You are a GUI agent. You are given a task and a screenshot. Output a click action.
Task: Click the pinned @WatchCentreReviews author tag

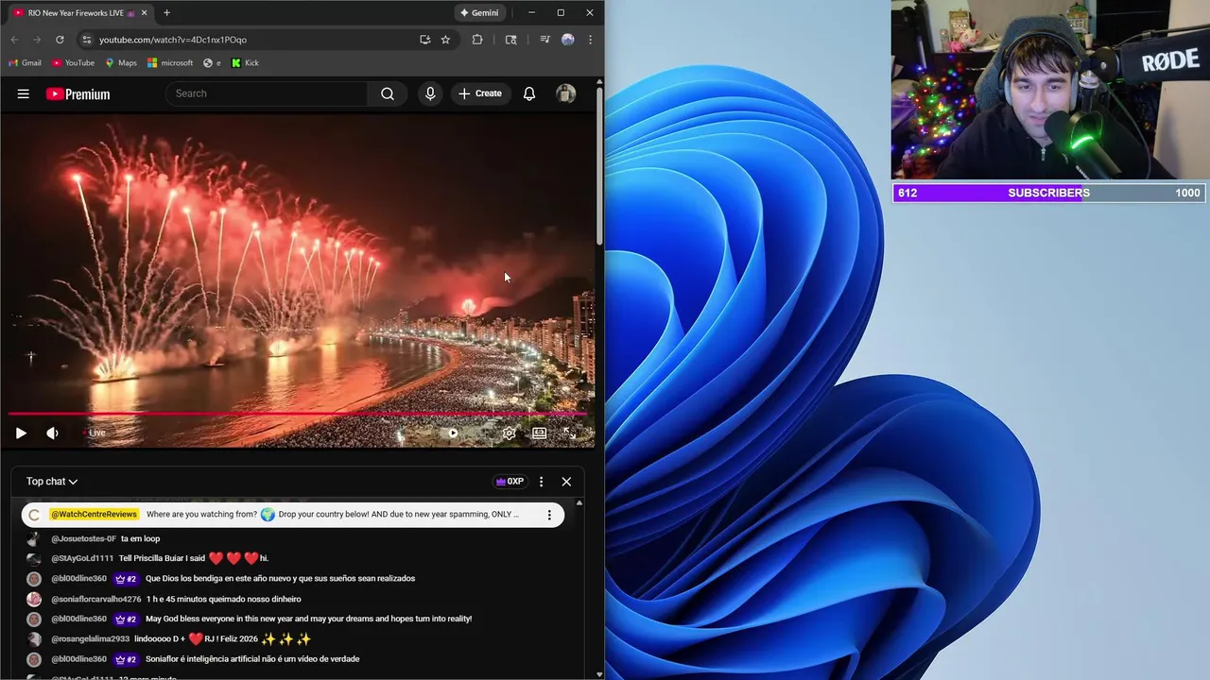tap(95, 515)
